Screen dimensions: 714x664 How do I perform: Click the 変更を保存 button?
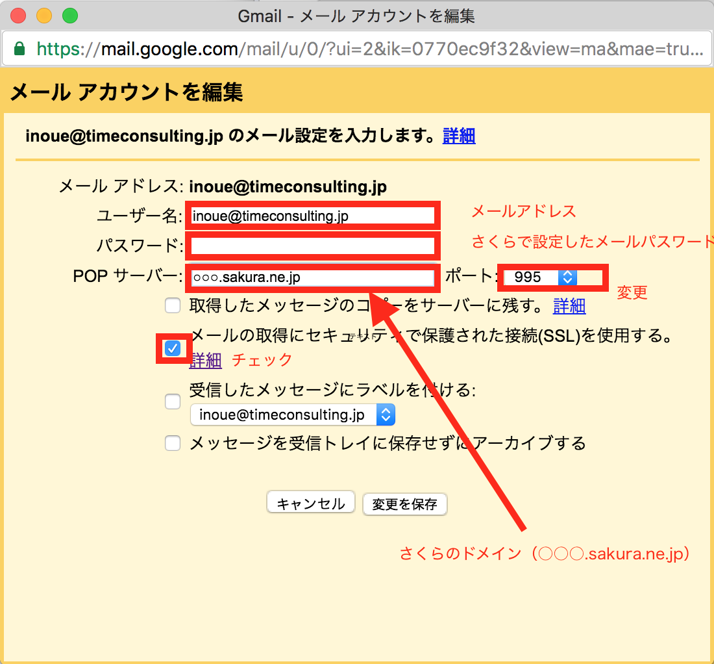click(x=405, y=504)
